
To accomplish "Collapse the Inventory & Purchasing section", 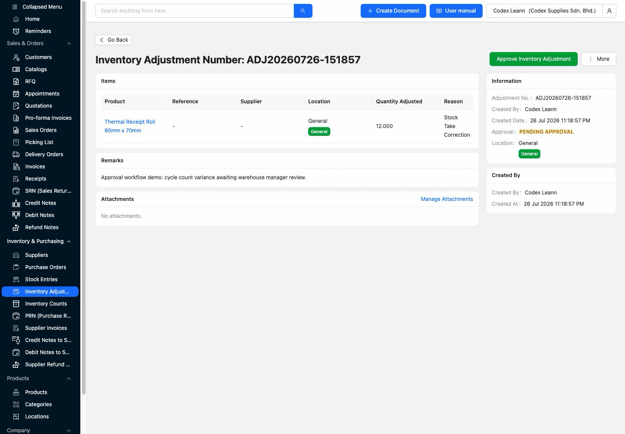I will (x=69, y=241).
